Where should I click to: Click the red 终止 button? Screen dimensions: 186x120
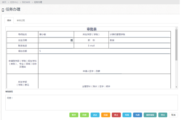click(116, 115)
